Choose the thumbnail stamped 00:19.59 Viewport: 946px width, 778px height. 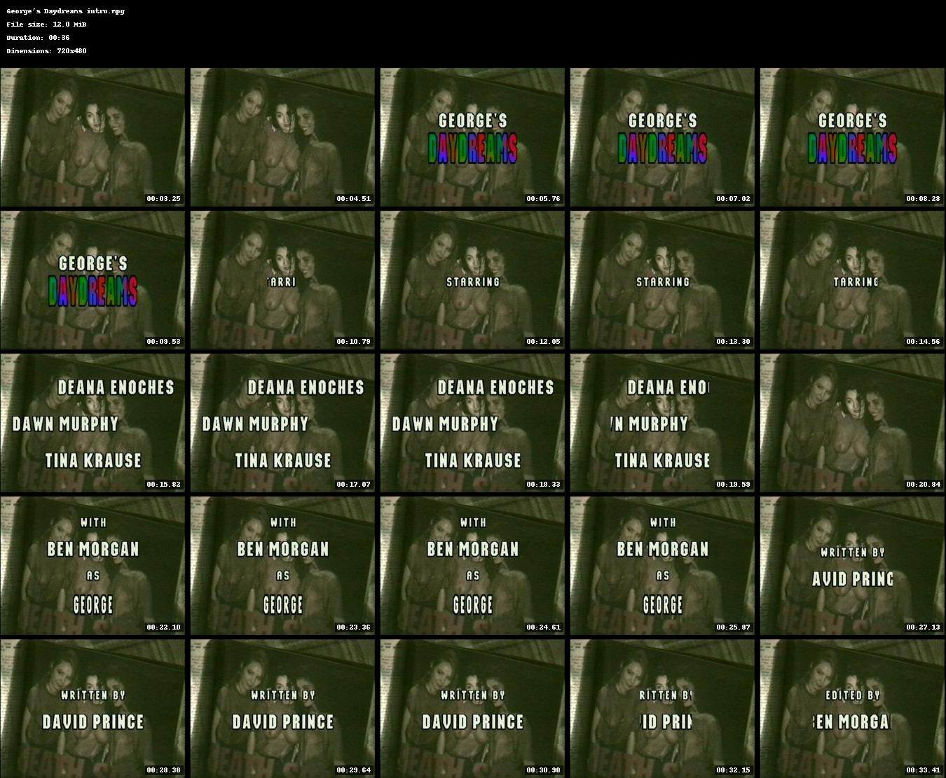[x=662, y=423]
